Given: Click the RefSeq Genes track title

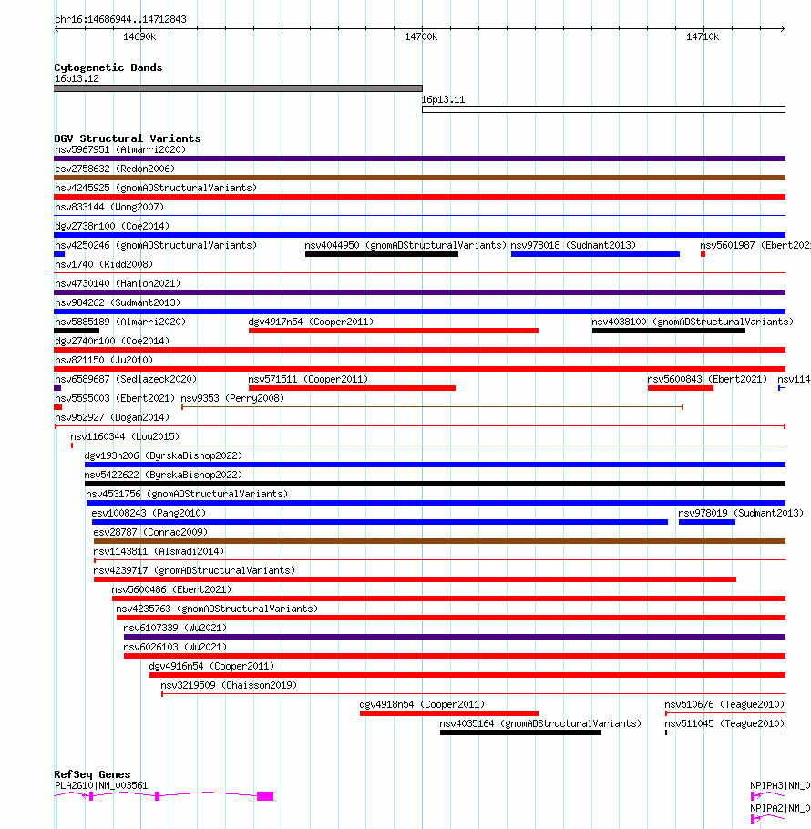Looking at the screenshot, I should coord(93,774).
